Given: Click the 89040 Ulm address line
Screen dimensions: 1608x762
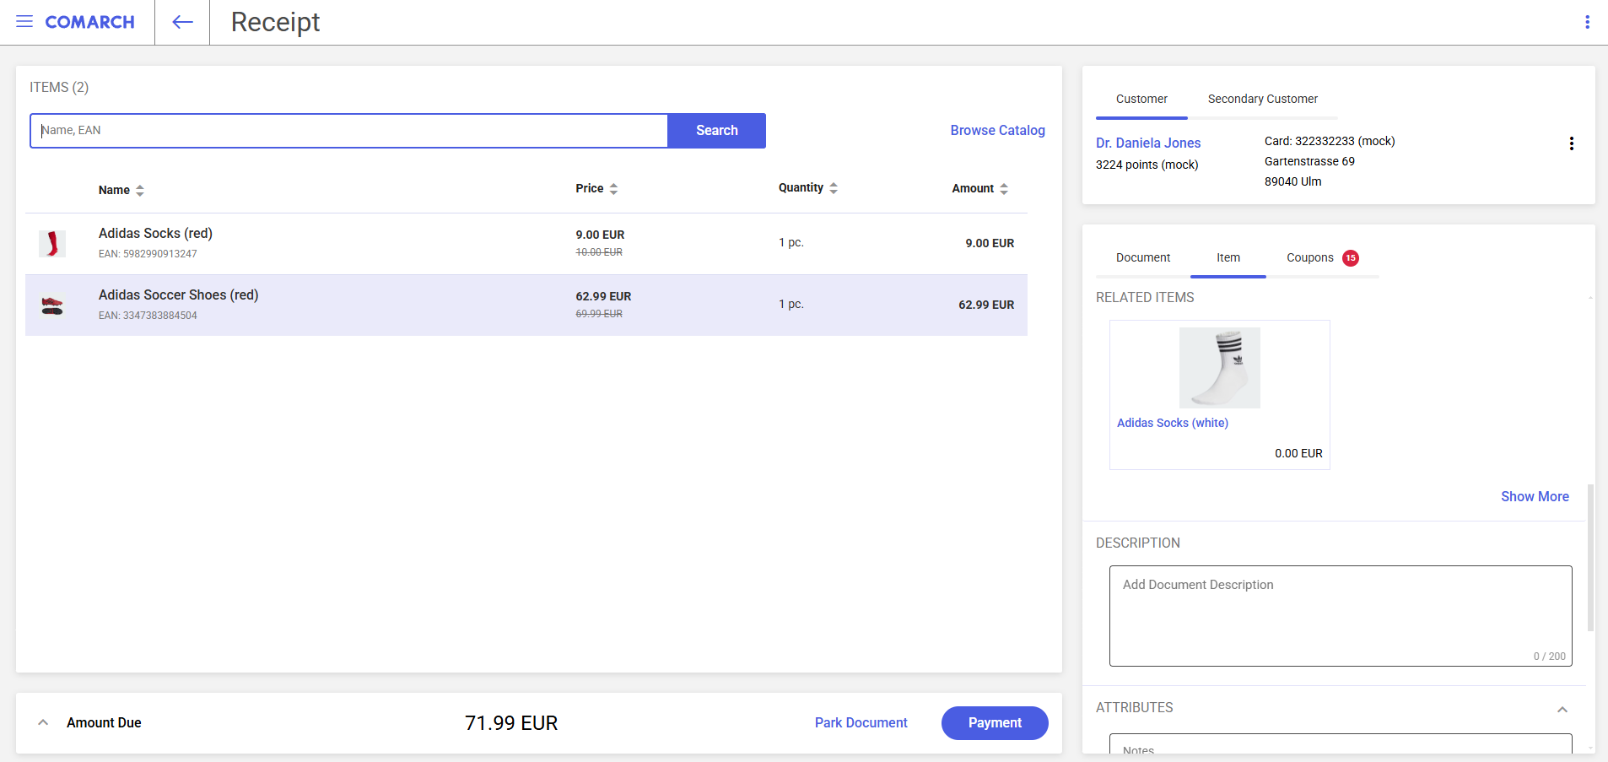Looking at the screenshot, I should point(1292,181).
